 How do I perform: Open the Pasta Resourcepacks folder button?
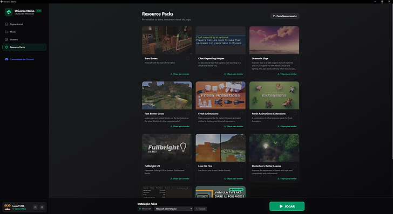(284, 16)
